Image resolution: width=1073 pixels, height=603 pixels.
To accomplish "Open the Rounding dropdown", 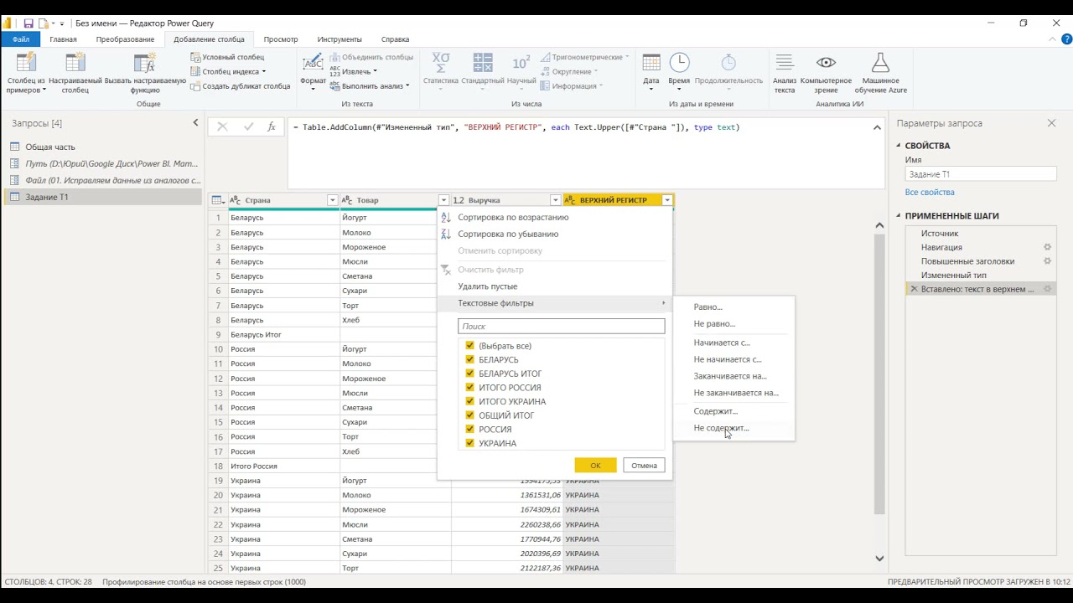I will point(569,71).
